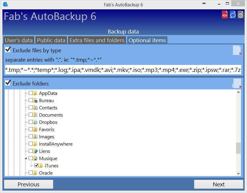Viewport: 247px width, 193px height.
Task: Check the Contacts folder checkbox
Action: (x=31, y=107)
